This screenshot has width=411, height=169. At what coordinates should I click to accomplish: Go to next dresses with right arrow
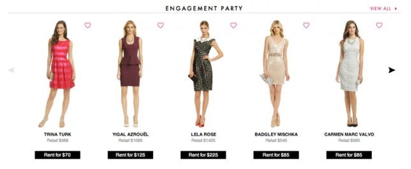(x=392, y=70)
